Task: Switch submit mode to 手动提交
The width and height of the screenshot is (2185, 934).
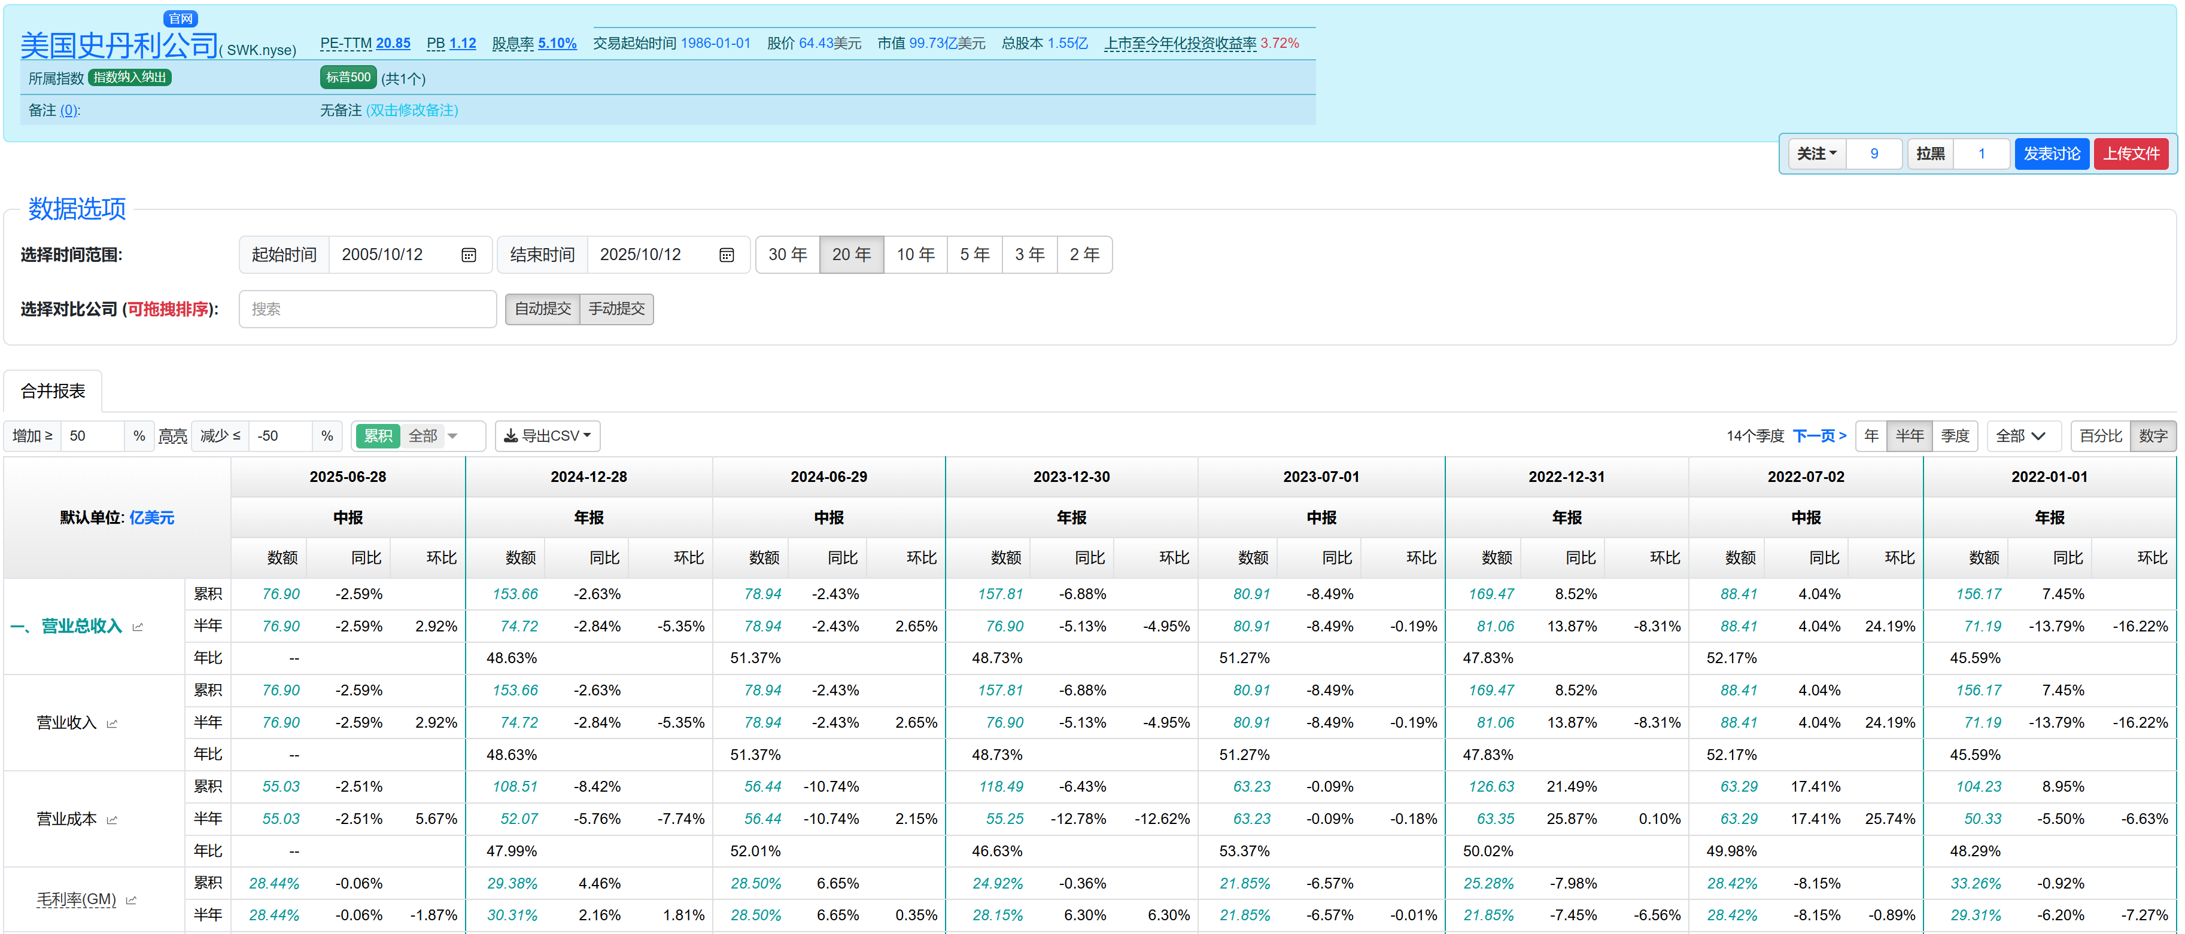Action: (616, 309)
